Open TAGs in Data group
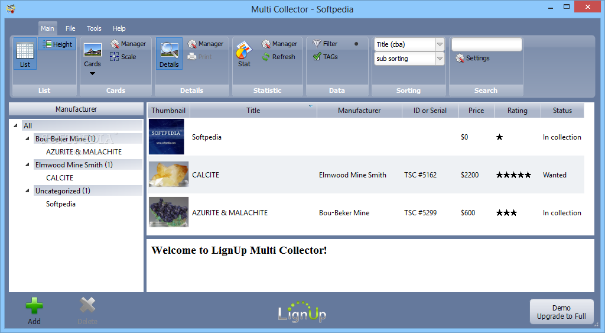This screenshot has width=605, height=333. point(326,57)
